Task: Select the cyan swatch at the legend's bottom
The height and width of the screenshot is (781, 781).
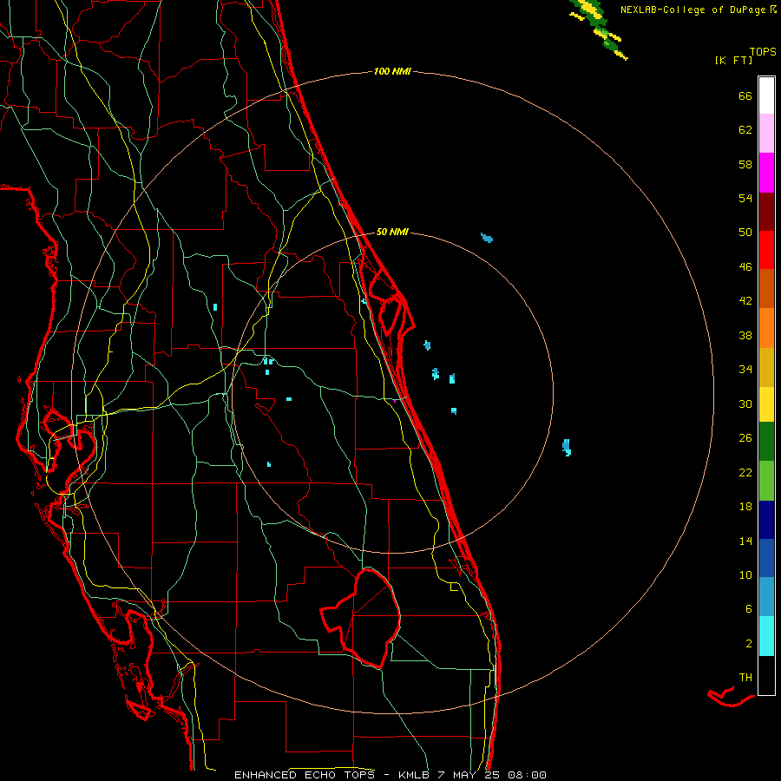Action: tap(766, 636)
